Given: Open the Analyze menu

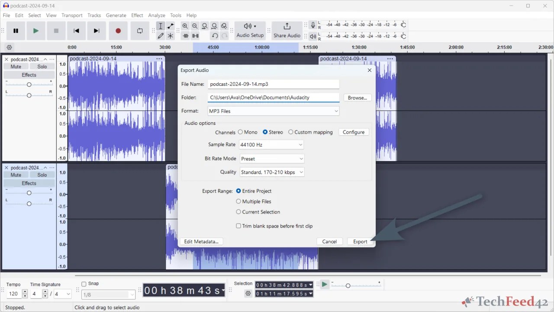Looking at the screenshot, I should point(157,15).
